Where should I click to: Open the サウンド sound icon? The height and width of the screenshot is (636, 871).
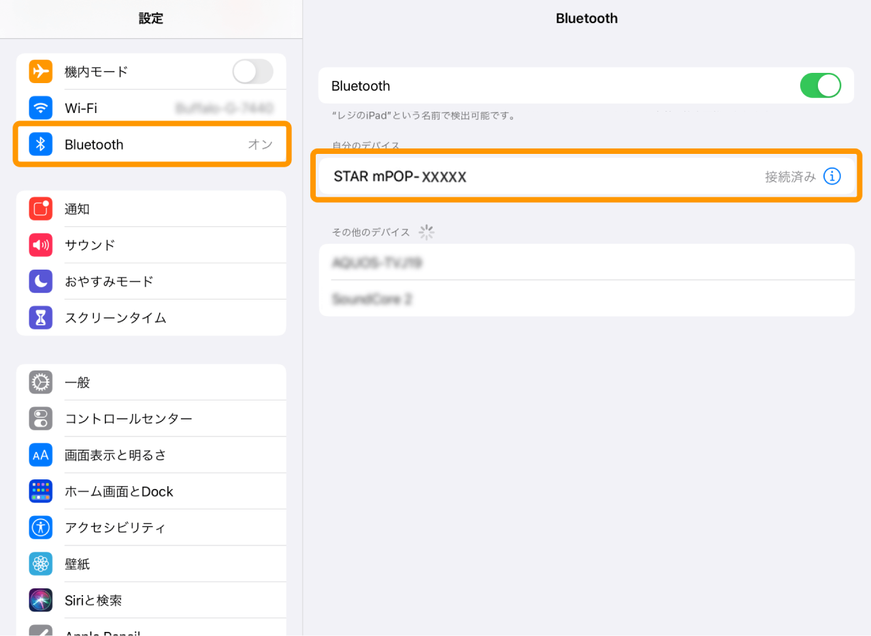click(x=41, y=245)
